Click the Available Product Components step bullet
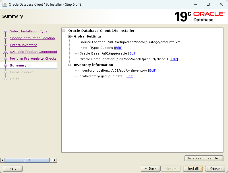The height and width of the screenshot is (173, 228). click(5, 52)
